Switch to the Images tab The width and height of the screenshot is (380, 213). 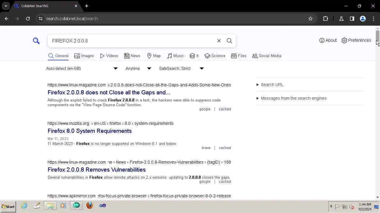84,56
